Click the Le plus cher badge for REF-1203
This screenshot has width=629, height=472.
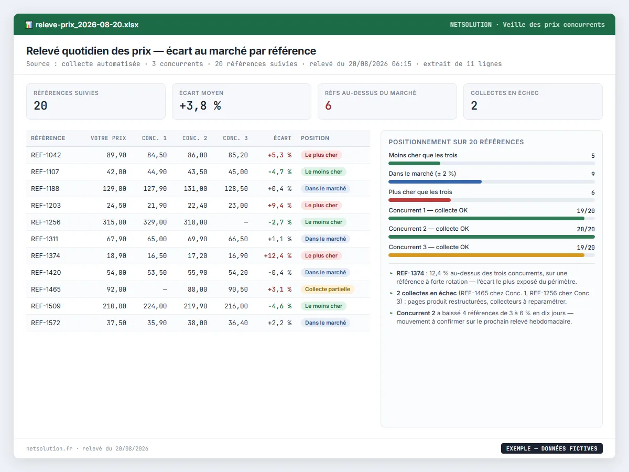(x=321, y=206)
